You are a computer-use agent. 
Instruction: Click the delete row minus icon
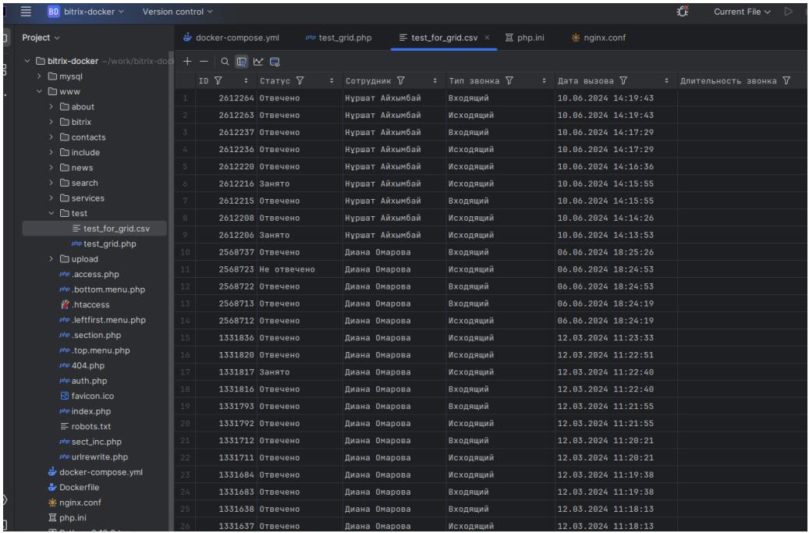pos(204,62)
